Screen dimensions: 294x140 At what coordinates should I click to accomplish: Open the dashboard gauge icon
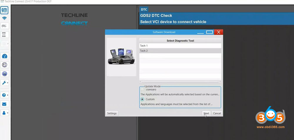click(4, 56)
